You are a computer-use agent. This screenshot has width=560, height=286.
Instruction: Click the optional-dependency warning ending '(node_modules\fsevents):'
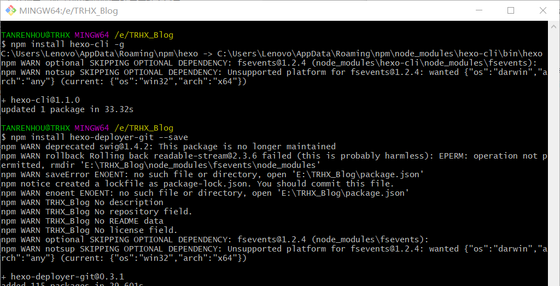tap(215, 240)
